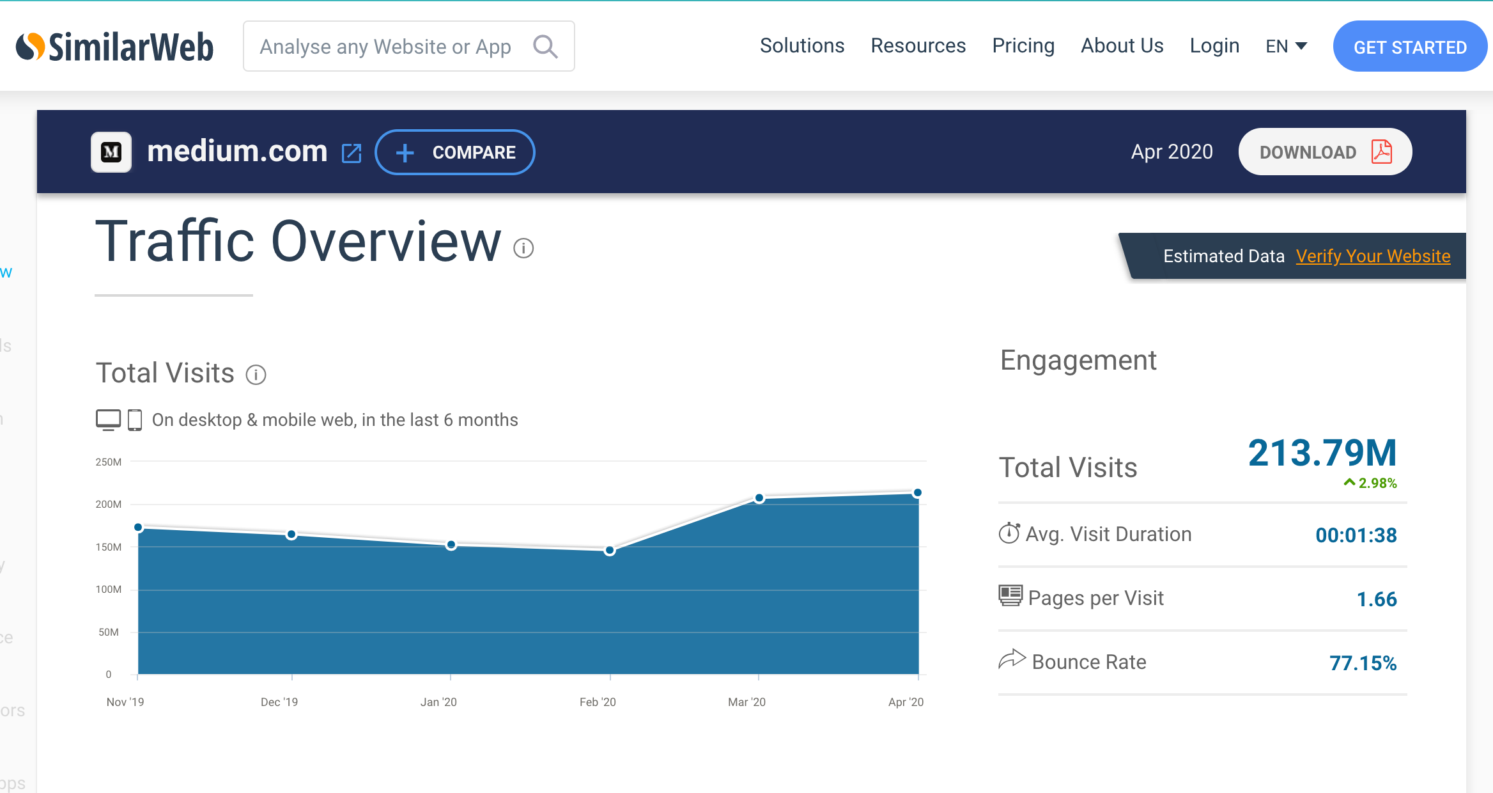Click the 250M y-axis label
The width and height of the screenshot is (1493, 793).
[108, 462]
